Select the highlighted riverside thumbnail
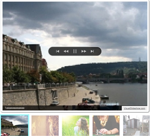 (x=15, y=125)
